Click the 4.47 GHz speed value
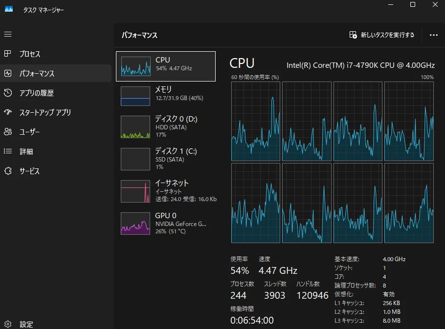 278,270
